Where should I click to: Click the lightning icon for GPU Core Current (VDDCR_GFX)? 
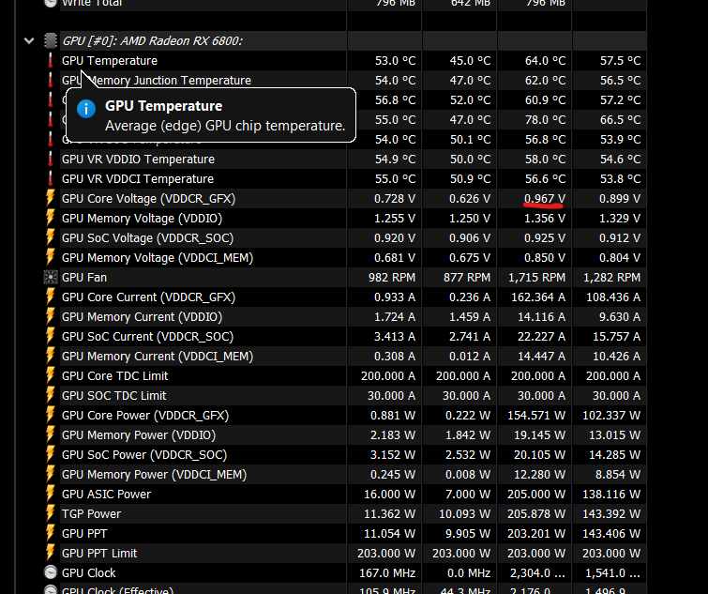50,297
